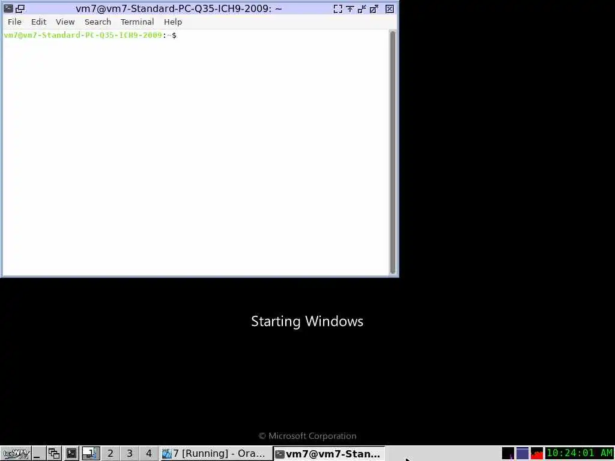The image size is (615, 461).
Task: Click the show desktop taskbar icon
Action: click(x=38, y=454)
